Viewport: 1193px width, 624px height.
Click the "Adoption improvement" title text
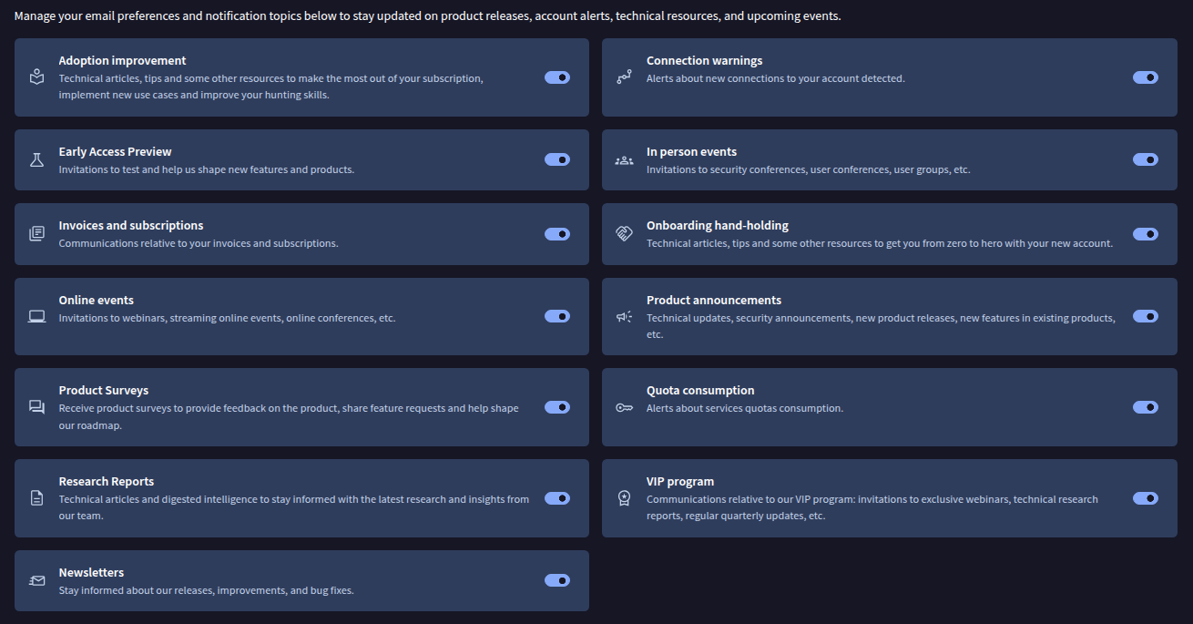pyautogui.click(x=122, y=60)
